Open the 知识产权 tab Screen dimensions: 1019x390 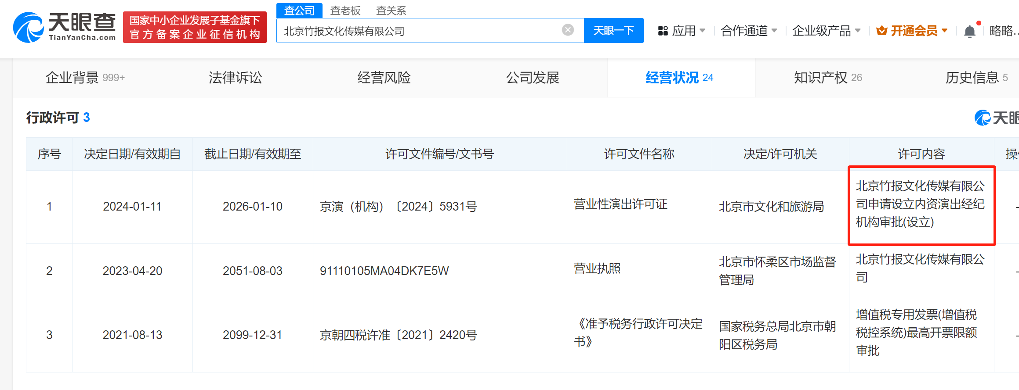(828, 78)
